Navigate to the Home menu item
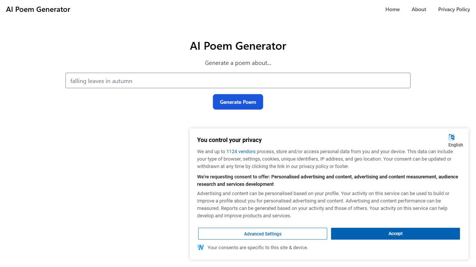 coord(392,9)
